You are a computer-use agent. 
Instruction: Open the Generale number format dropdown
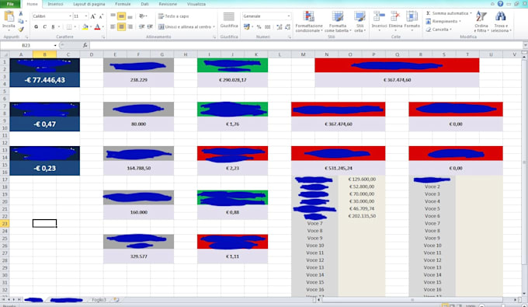pyautogui.click(x=289, y=16)
